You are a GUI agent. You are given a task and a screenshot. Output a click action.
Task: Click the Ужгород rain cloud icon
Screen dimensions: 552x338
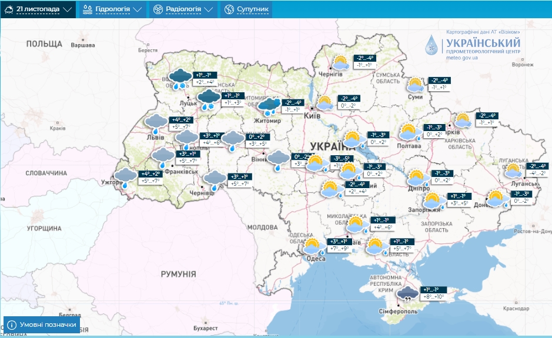(x=125, y=178)
